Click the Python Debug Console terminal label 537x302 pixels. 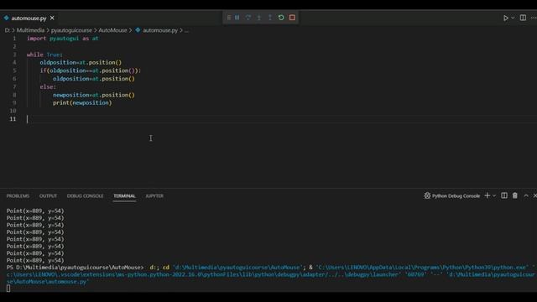[x=456, y=195]
